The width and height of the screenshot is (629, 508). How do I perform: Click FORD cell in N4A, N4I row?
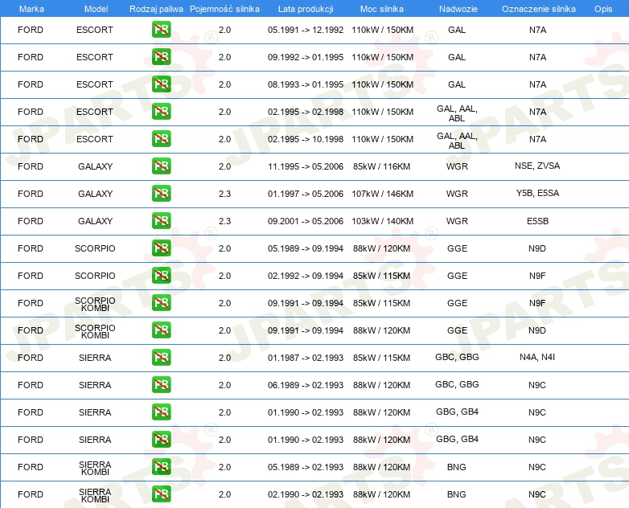pyautogui.click(x=31, y=357)
